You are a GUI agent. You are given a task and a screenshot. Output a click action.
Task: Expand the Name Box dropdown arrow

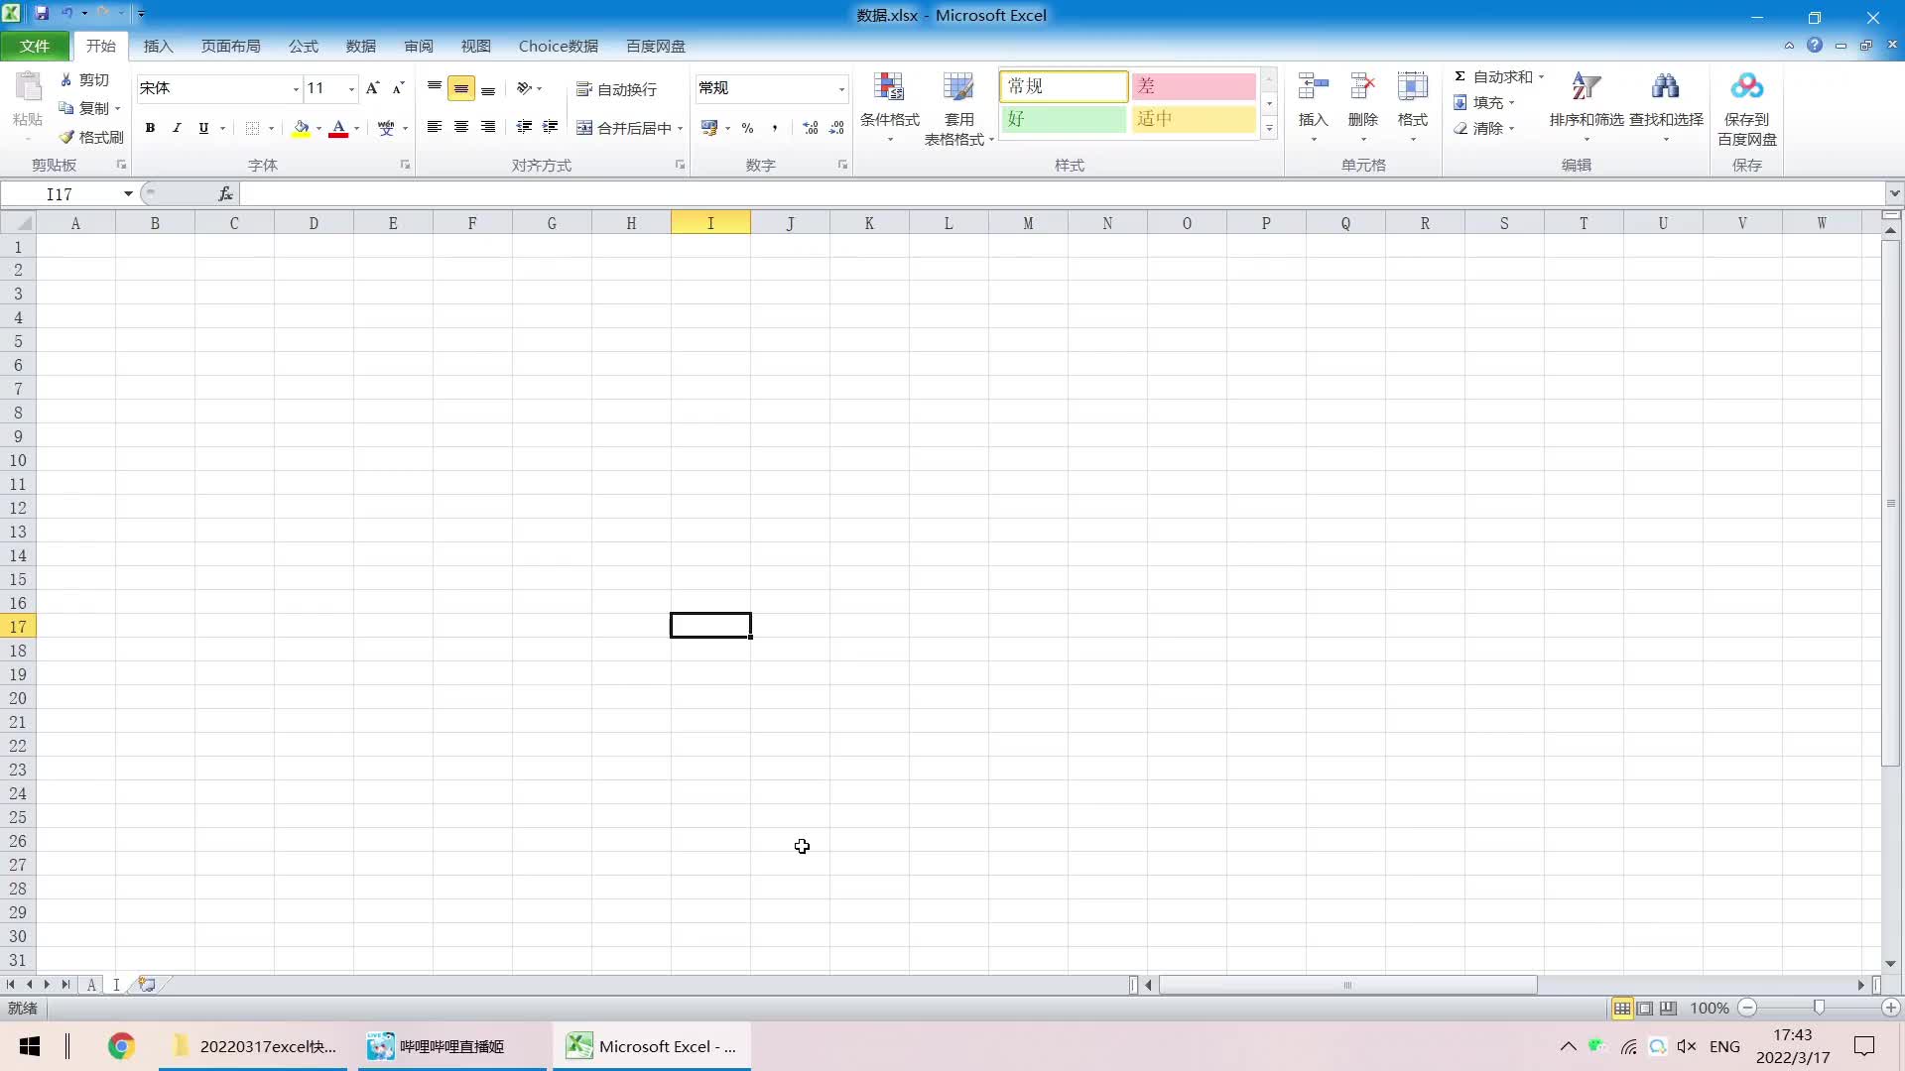[128, 194]
